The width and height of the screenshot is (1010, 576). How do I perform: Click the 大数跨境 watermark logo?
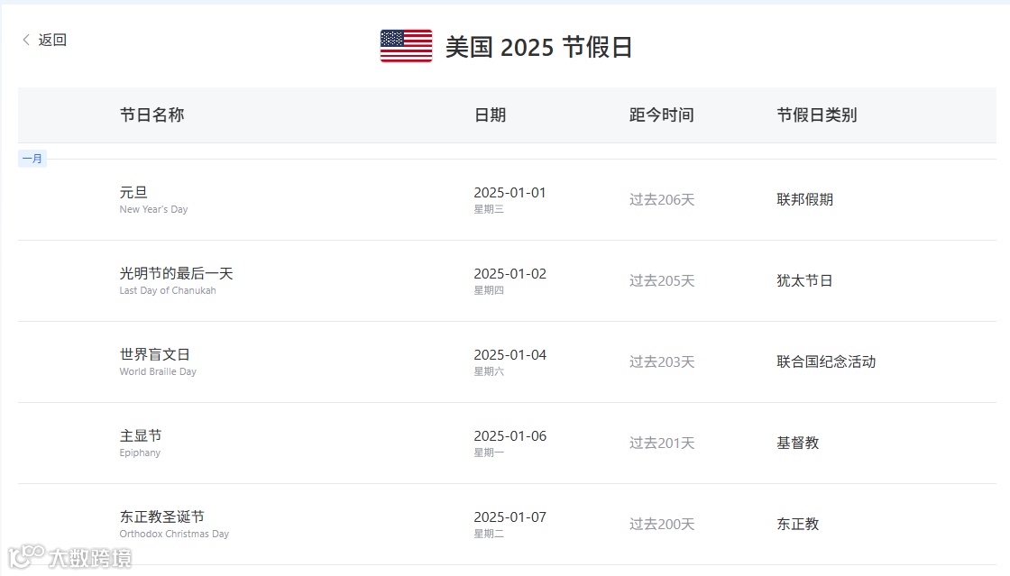tap(69, 557)
